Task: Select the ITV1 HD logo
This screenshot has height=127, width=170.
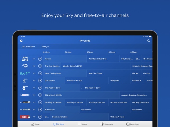Action: [25, 73]
